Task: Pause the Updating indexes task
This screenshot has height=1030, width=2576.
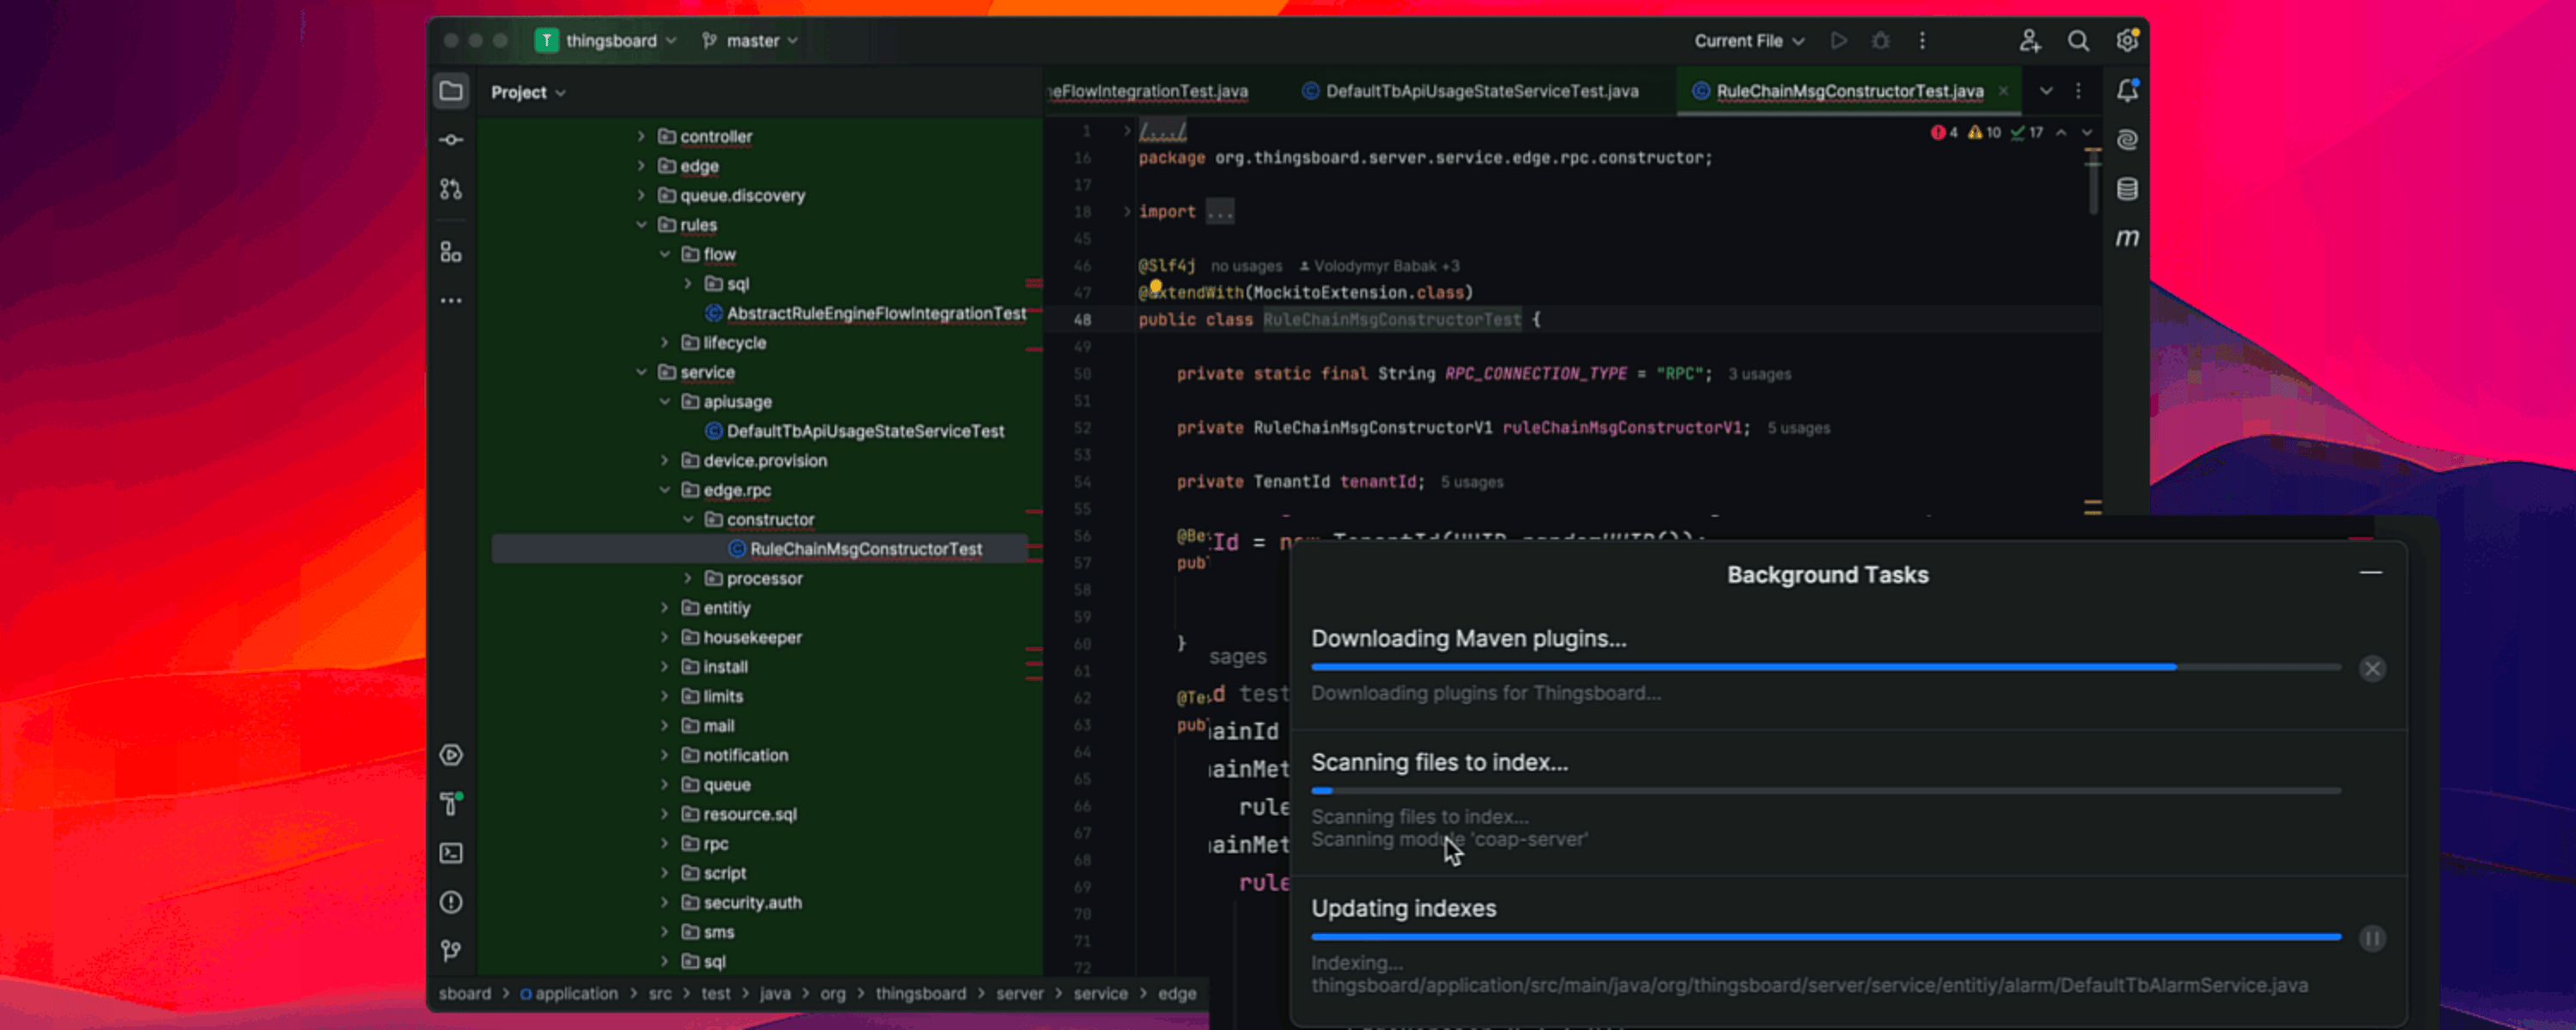Action: tap(2372, 938)
